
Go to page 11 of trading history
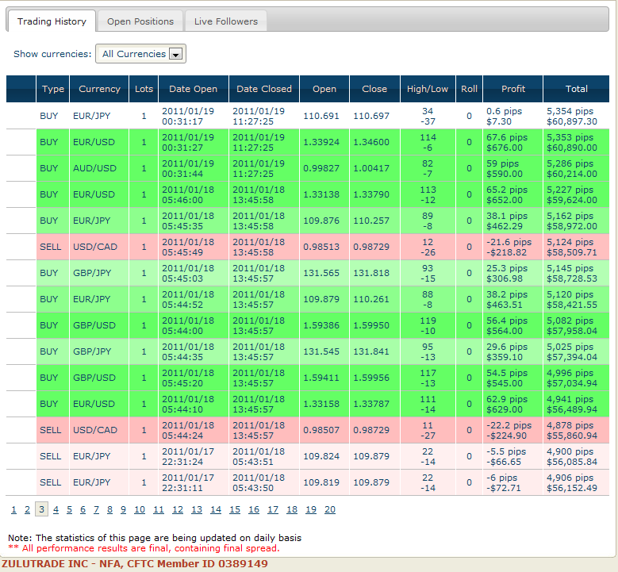(159, 509)
